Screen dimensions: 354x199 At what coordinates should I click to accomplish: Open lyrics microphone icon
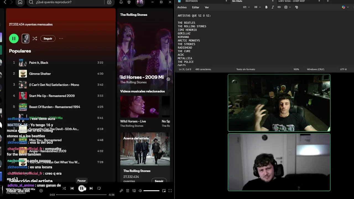point(121,191)
